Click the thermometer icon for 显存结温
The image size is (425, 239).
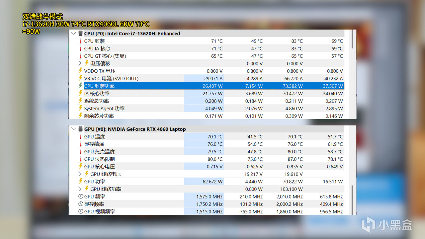coord(80,144)
